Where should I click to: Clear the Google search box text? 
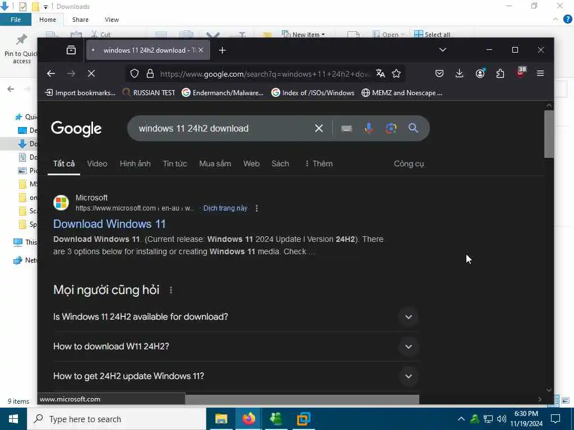point(319,128)
